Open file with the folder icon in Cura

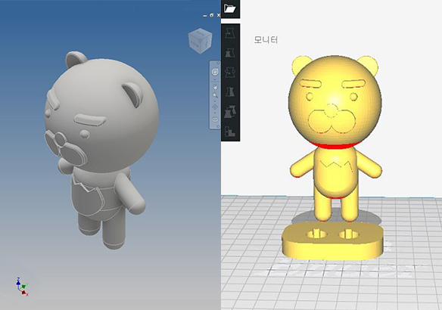[230, 8]
